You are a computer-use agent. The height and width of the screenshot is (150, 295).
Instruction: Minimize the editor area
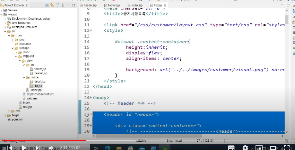pyautogui.click(x=282, y=4)
